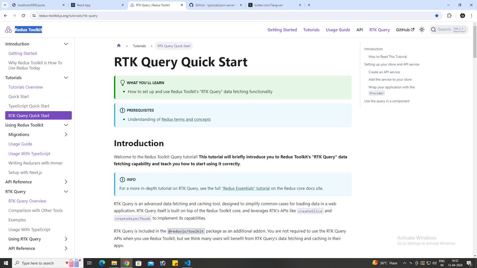477x268 pixels.
Task: Click the Redux Toolkit logo icon
Action: pyautogui.click(x=8, y=30)
